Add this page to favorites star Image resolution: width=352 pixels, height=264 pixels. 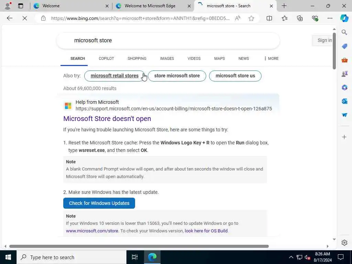(x=251, y=18)
